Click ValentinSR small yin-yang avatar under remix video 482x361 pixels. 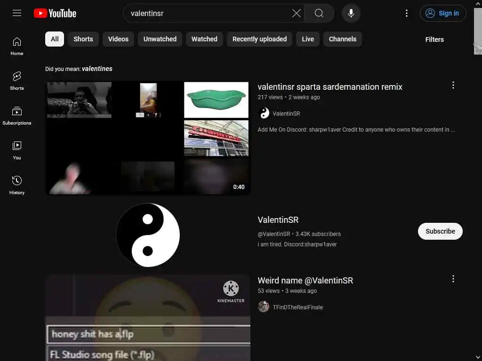[x=264, y=113]
